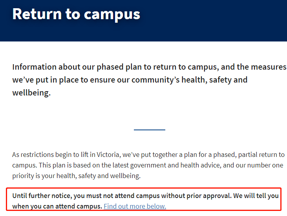Click the line 'priority is your health, safety and wellbeing.'

(76, 176)
